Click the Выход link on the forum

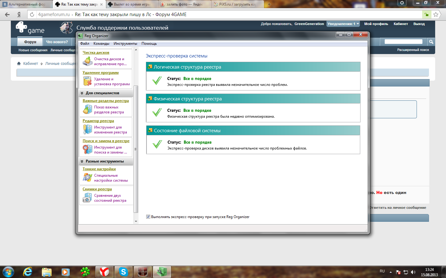pos(419,24)
